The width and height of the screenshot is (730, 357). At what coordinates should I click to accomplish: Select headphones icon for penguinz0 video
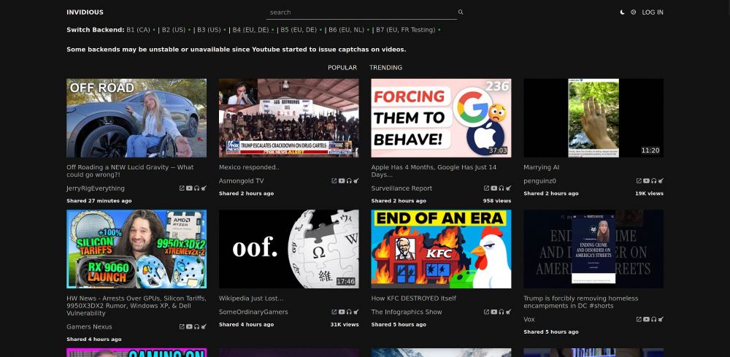[x=653, y=180]
